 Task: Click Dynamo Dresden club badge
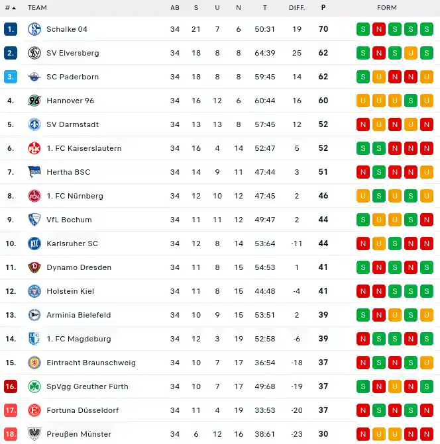click(34, 267)
